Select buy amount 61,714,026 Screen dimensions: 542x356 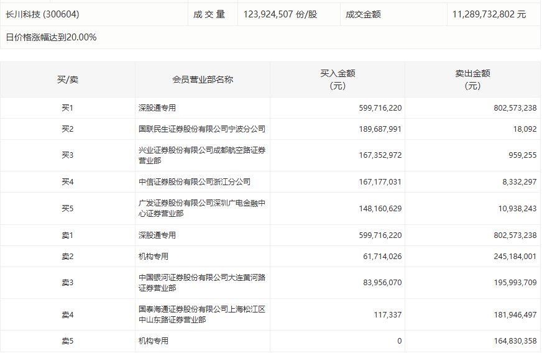coord(382,257)
